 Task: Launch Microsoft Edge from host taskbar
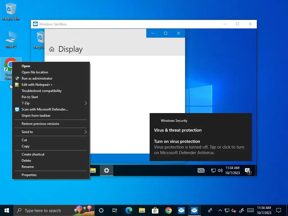click(x=129, y=210)
